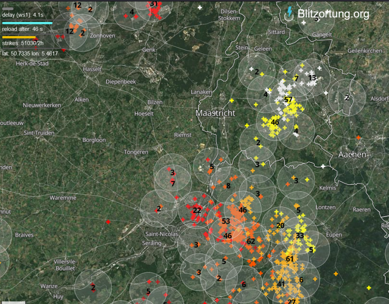Image resolution: width=389 pixels, height=304 pixels.
Task: Click the Bilzen town label
Action: (x=155, y=102)
